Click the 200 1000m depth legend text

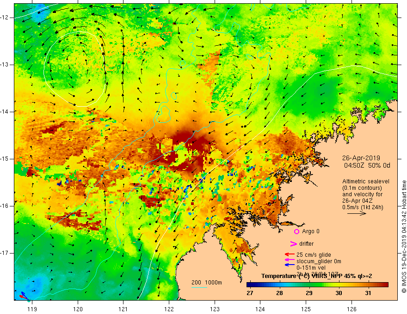click(207, 283)
